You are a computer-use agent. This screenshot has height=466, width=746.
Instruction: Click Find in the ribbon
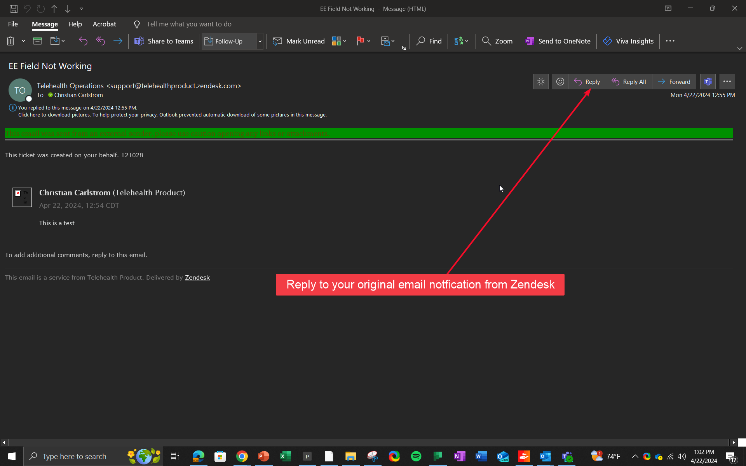[429, 41]
